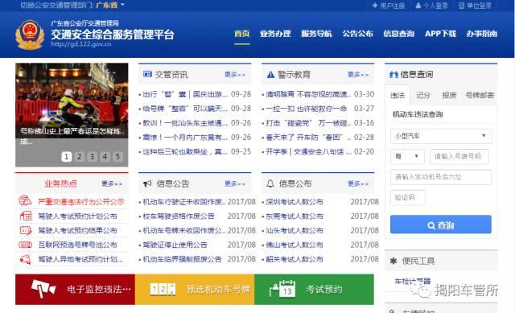Open news item starting 这种后三轮也敢乘坐
The image size is (515, 313).
[185, 152]
